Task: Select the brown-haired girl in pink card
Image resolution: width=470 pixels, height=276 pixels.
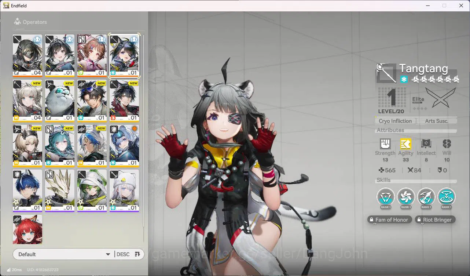Action: [92, 56]
